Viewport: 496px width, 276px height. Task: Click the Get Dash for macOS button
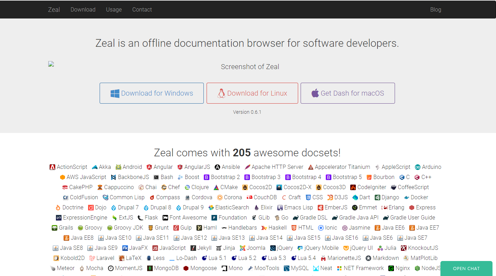pyautogui.click(x=348, y=93)
